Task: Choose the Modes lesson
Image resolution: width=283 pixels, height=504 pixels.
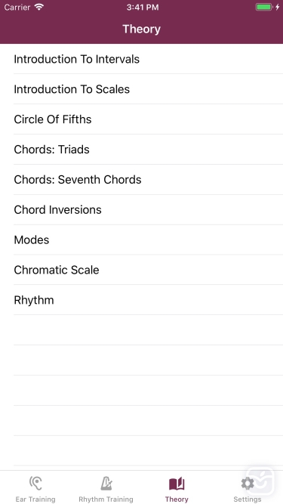Action: pos(142,240)
